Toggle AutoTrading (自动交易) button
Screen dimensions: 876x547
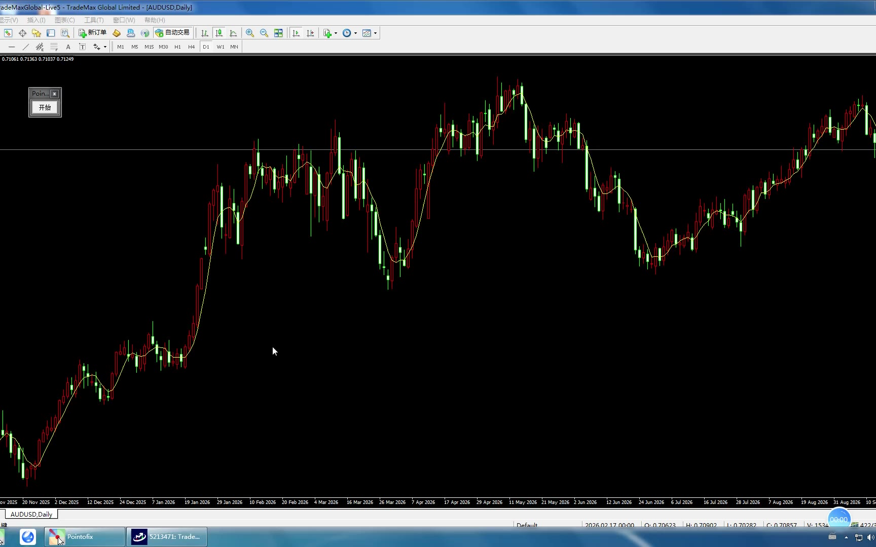pos(172,33)
